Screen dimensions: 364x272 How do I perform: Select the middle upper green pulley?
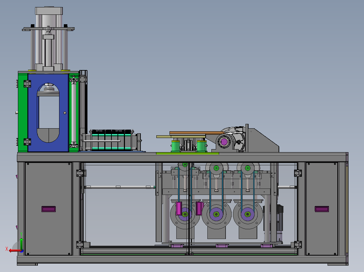tap(216, 168)
